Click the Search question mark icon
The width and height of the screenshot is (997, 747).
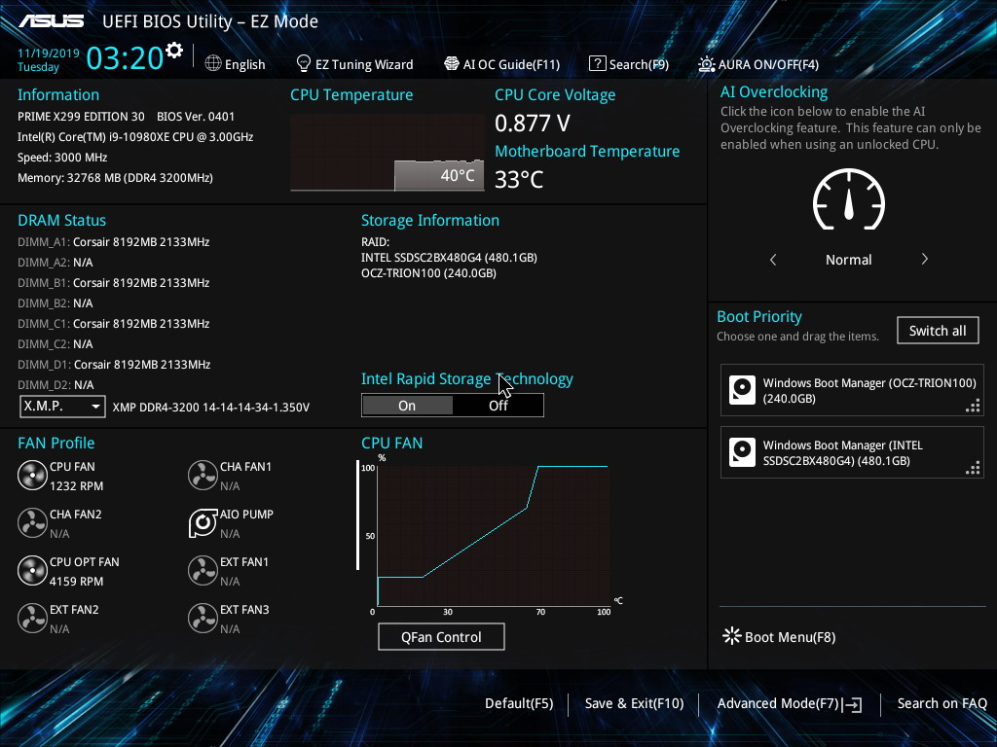click(x=597, y=63)
